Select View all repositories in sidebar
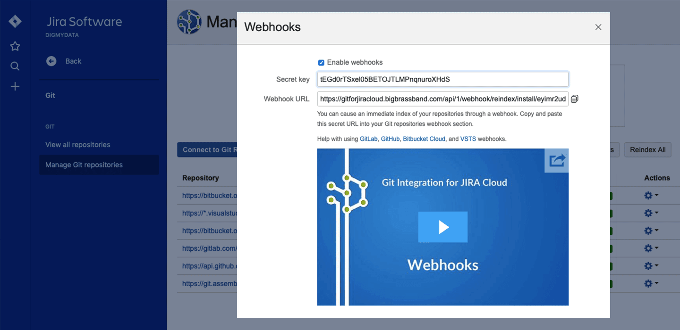 [x=78, y=145]
